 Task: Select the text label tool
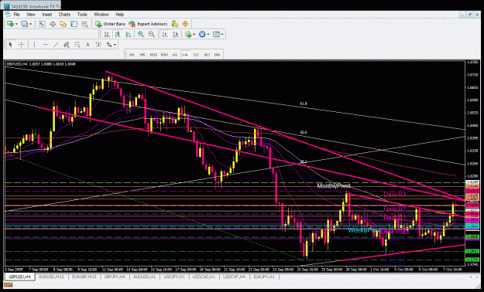coord(98,45)
